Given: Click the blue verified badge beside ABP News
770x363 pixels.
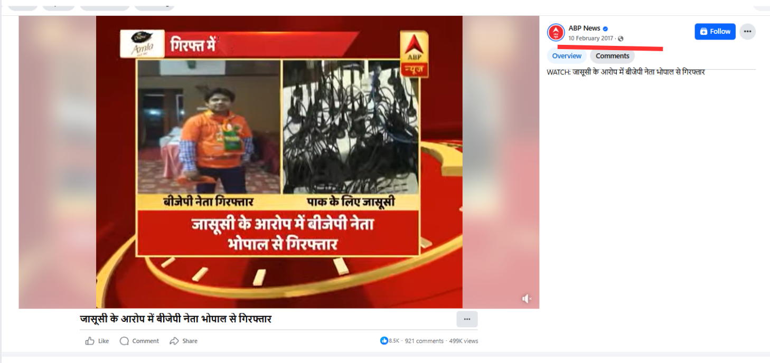Looking at the screenshot, I should pos(606,28).
